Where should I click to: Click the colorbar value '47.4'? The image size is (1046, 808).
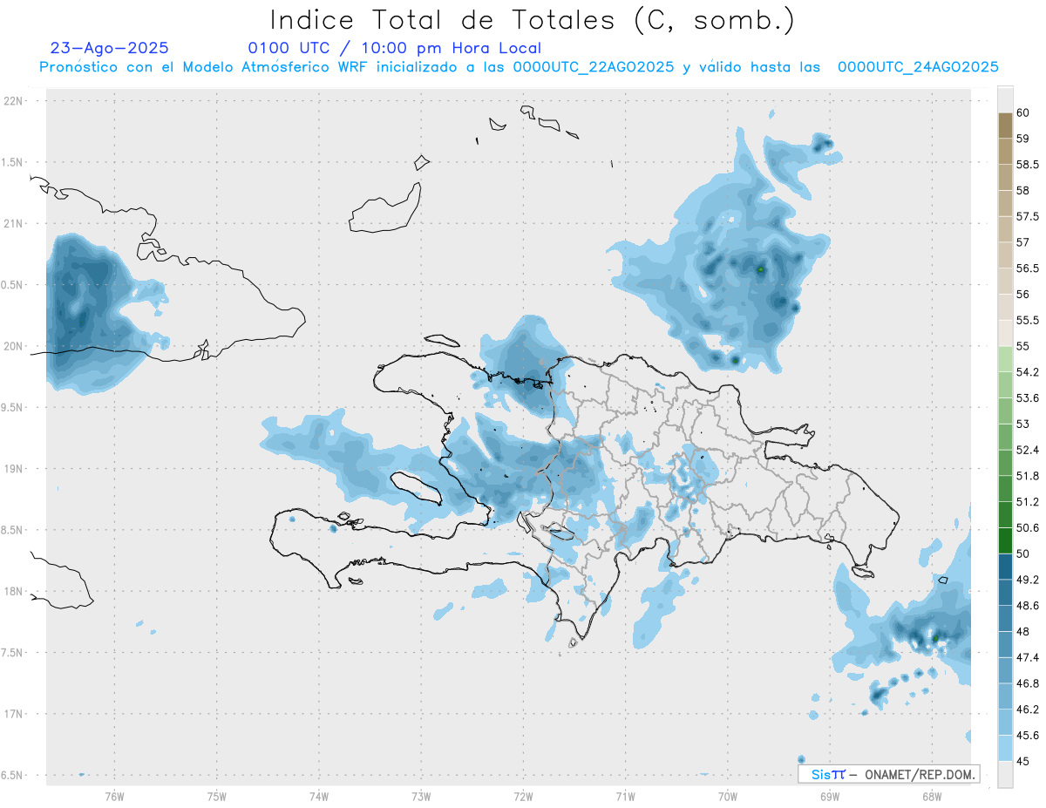coord(1028,657)
